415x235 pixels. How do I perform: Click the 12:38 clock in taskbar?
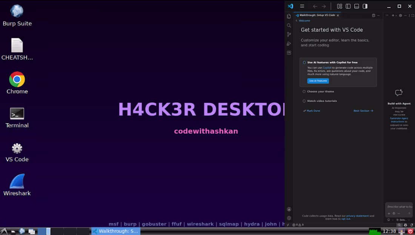tap(389, 231)
